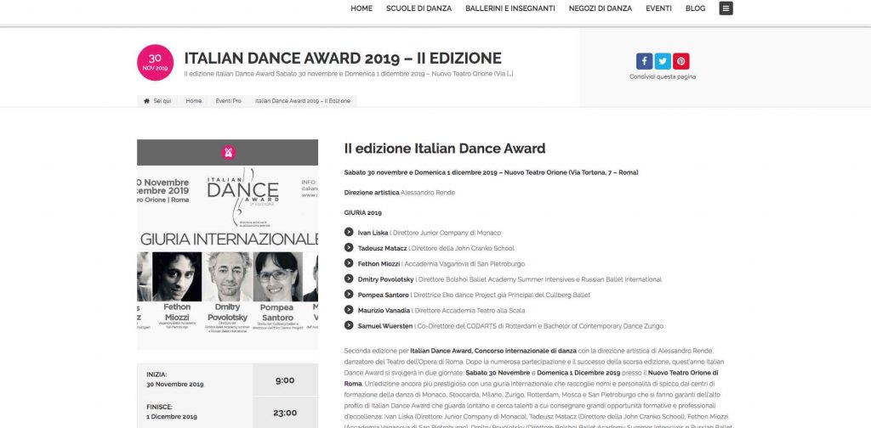The width and height of the screenshot is (871, 428).
Task: Click the heading II edizione Italian Dance Award
Action: point(444,148)
